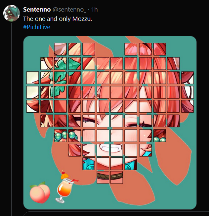Click the green beads on the heart's right side

tap(160, 139)
